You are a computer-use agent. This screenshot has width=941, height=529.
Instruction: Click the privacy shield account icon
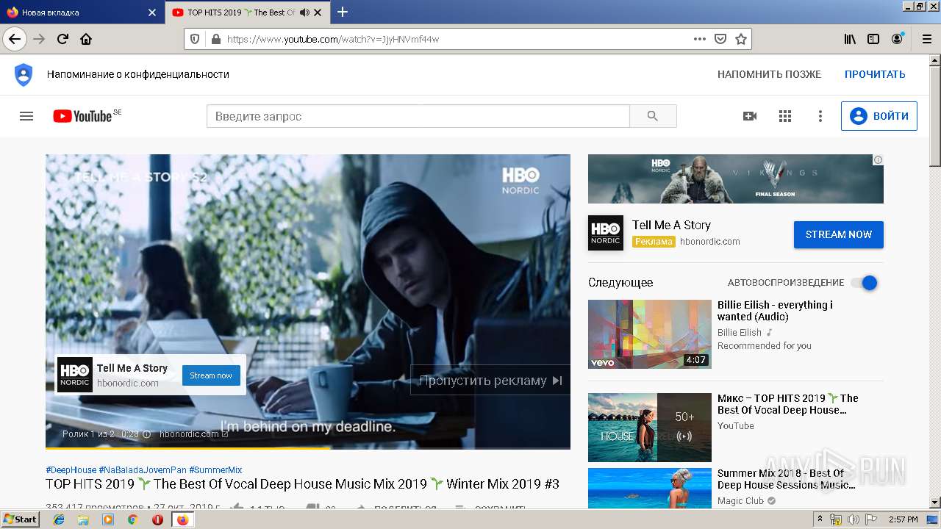[24, 74]
